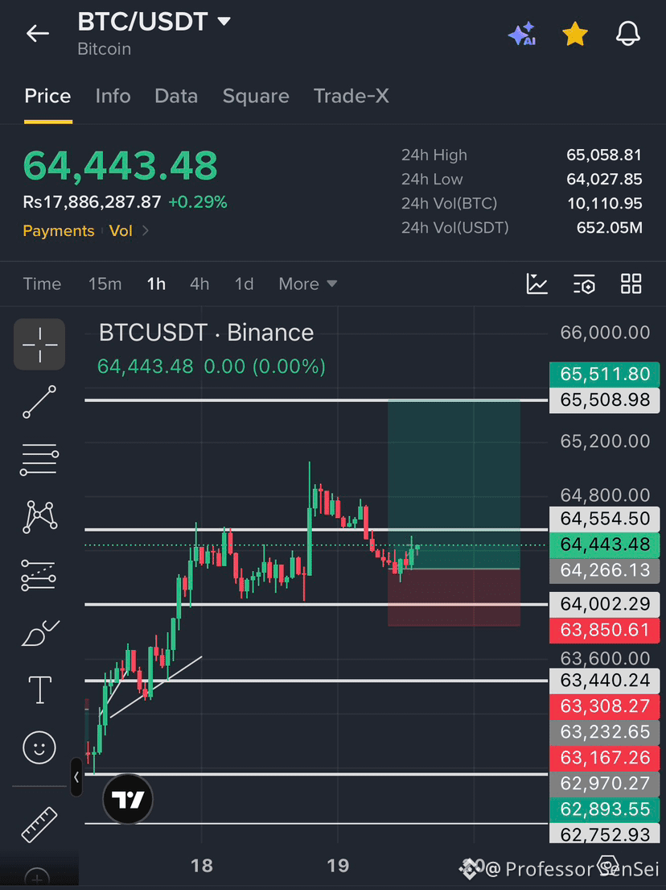Expand chevron next to Vol
This screenshot has width=666, height=890.
145,231
